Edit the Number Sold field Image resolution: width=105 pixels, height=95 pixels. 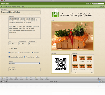[33, 44]
